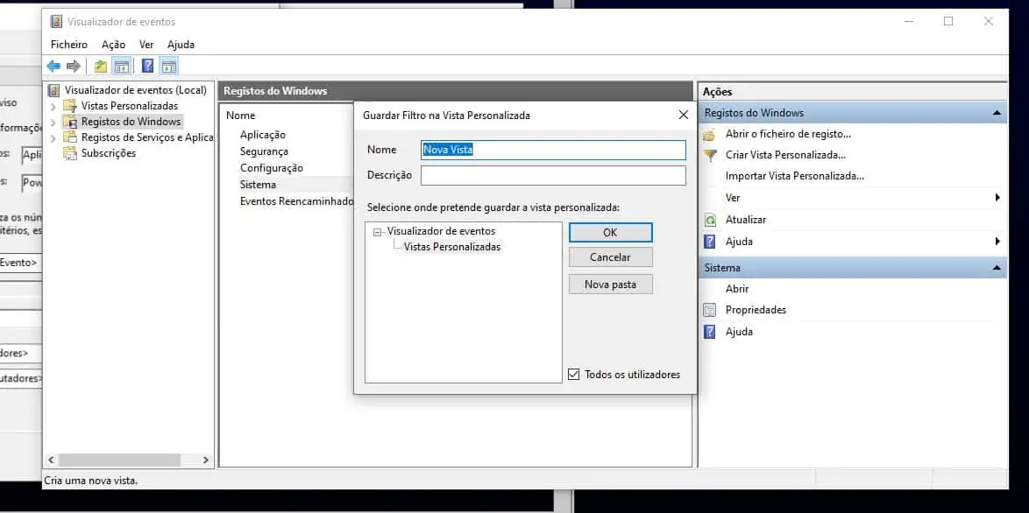Screen dimensions: 1029x513
Task: Select the Segurança log row
Action: [x=264, y=151]
